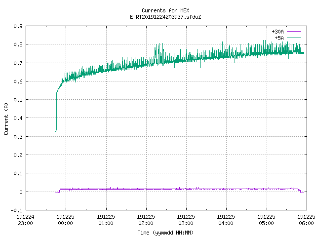Click the y-axis tick value 0.1
This screenshot has width=316, height=237.
click(x=18, y=173)
